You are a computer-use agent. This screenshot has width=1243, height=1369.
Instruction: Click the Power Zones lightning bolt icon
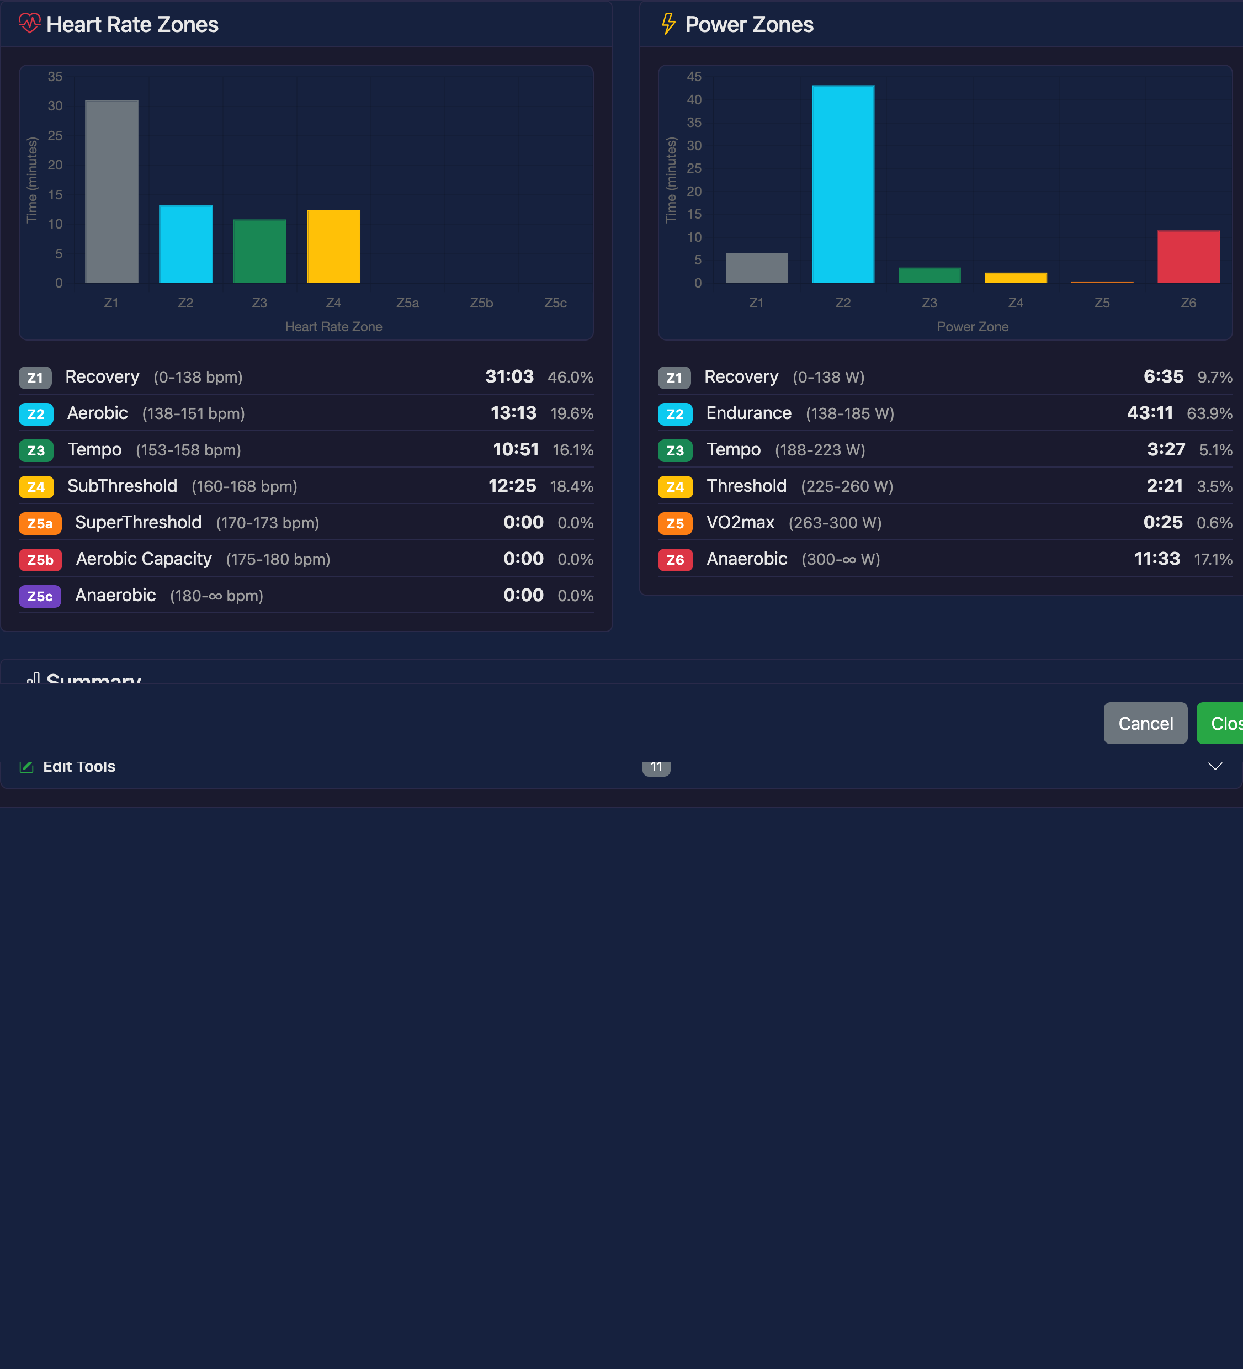pos(668,24)
